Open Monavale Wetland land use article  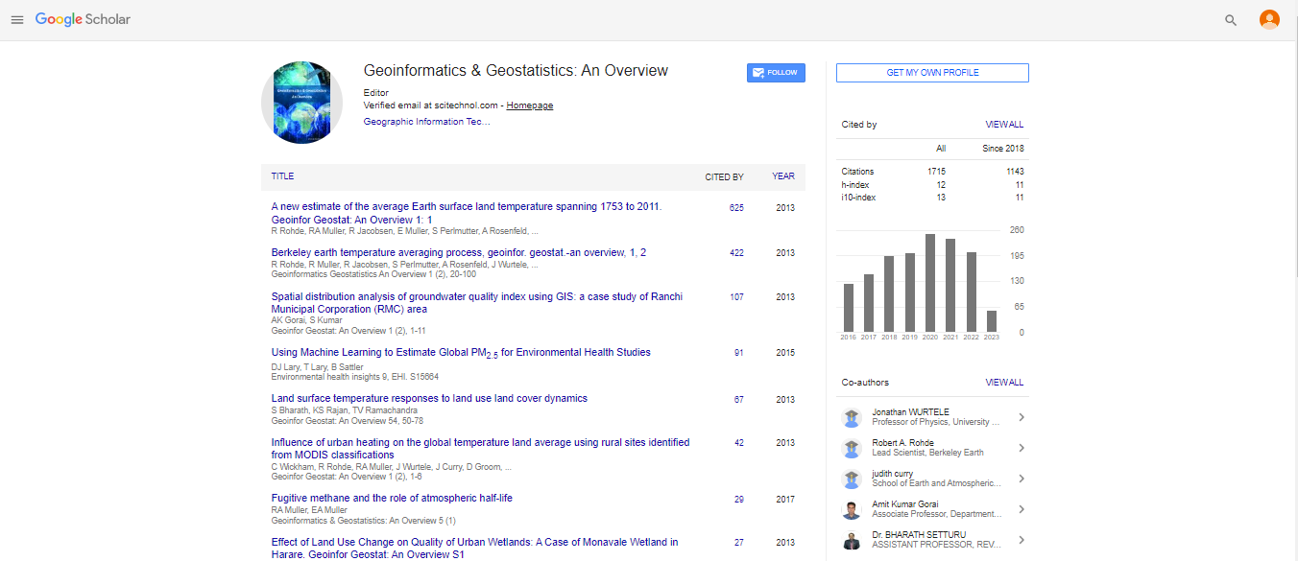pos(474,549)
